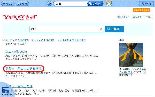The width and height of the screenshot is (155, 97).
Task: Open the 大地のつくりと変化 link under the image
Action: pos(133,71)
